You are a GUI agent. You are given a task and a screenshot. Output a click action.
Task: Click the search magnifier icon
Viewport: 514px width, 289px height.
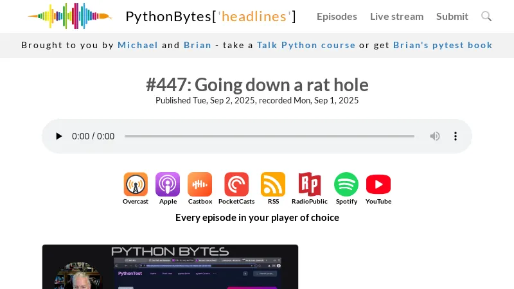pos(486,16)
